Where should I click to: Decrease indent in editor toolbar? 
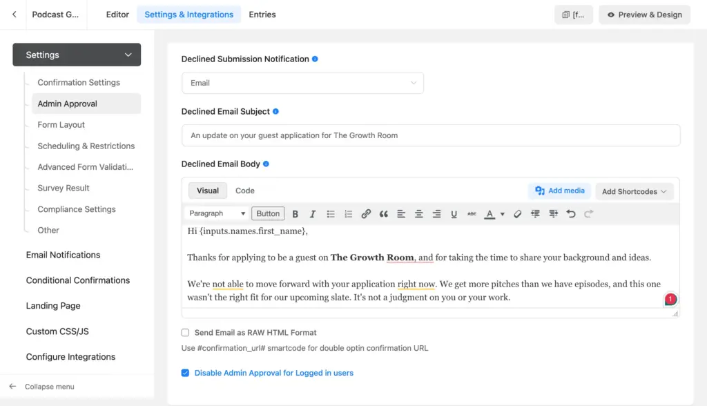click(535, 214)
